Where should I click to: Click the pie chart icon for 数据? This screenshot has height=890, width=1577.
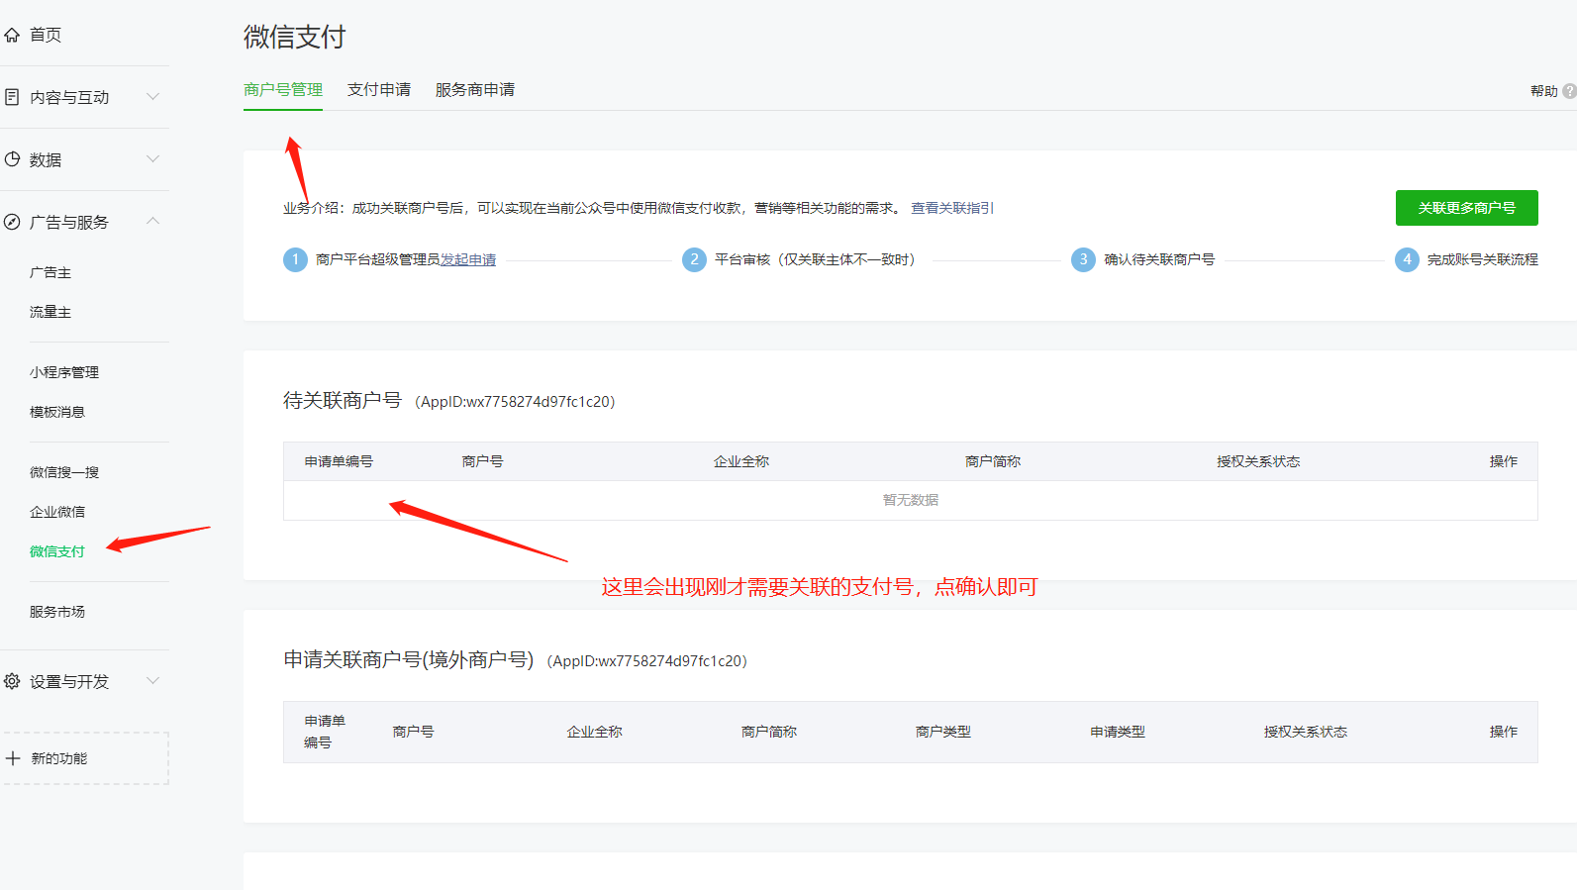click(x=12, y=159)
